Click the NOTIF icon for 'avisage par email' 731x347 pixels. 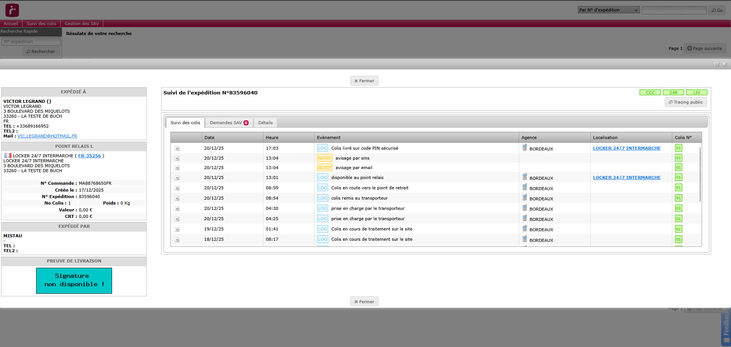(324, 168)
